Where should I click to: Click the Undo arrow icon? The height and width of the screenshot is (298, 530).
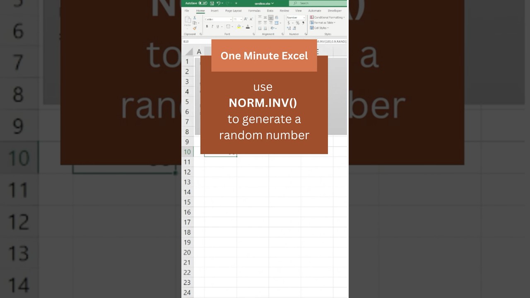coord(218,3)
